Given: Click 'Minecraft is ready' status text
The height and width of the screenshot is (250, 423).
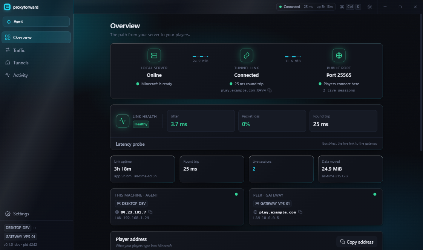Looking at the screenshot, I should pyautogui.click(x=156, y=84).
